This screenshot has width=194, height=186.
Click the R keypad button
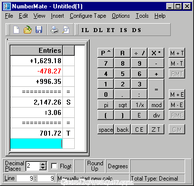(122, 53)
